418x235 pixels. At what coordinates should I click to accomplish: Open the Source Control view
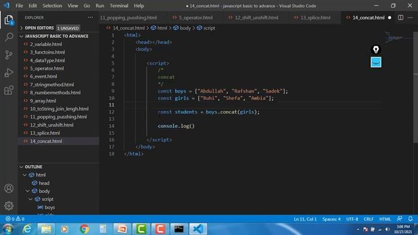click(x=8, y=55)
